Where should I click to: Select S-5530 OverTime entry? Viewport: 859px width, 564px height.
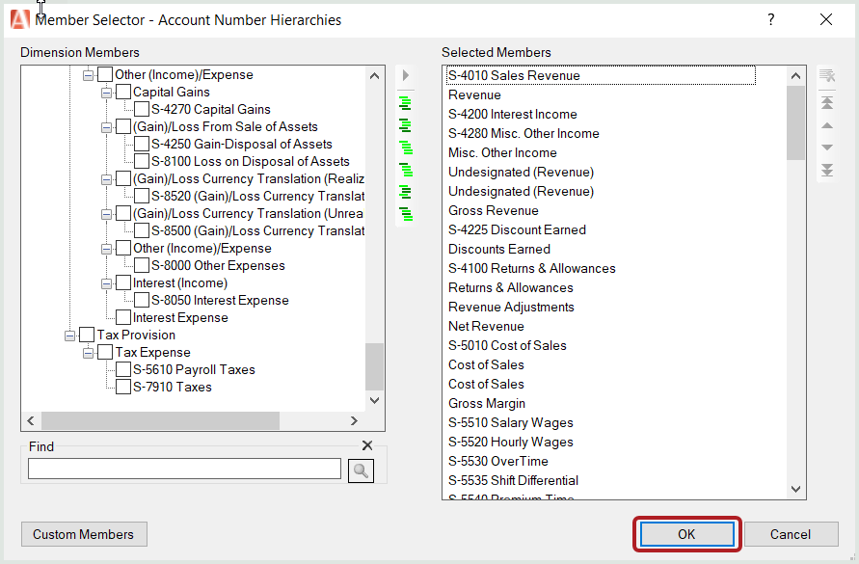[x=498, y=461]
